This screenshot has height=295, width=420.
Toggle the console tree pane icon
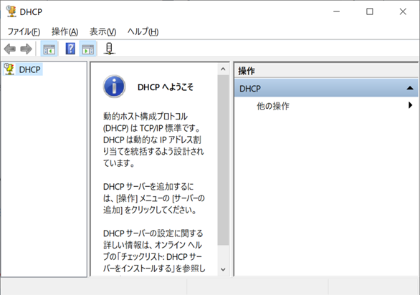pyautogui.click(x=49, y=49)
